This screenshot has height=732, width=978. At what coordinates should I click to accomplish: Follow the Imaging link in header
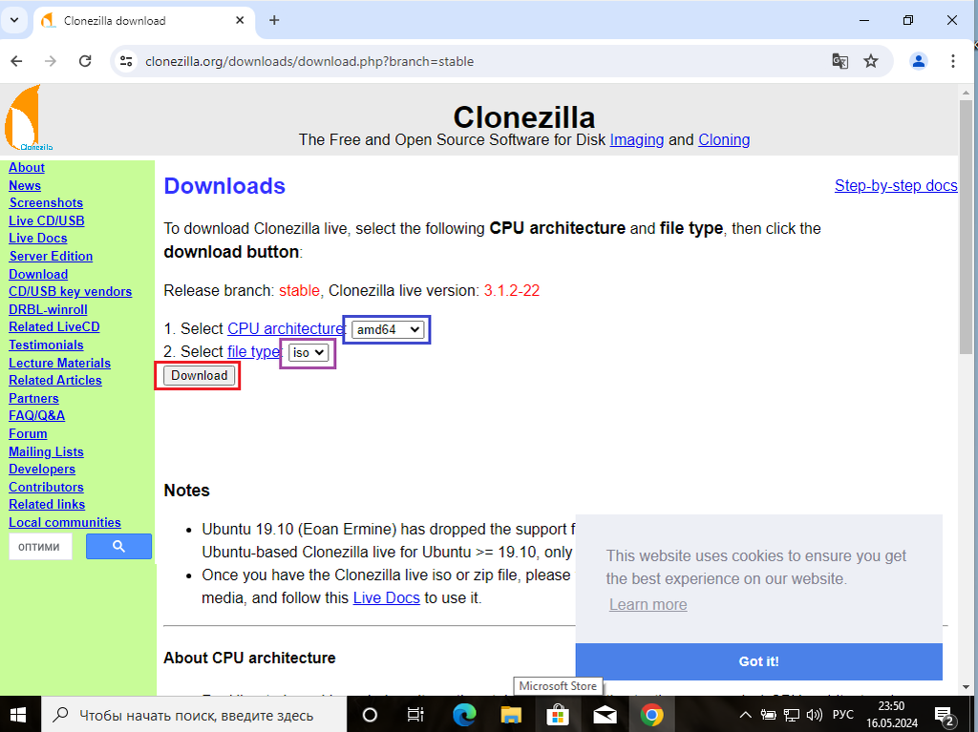pos(637,139)
